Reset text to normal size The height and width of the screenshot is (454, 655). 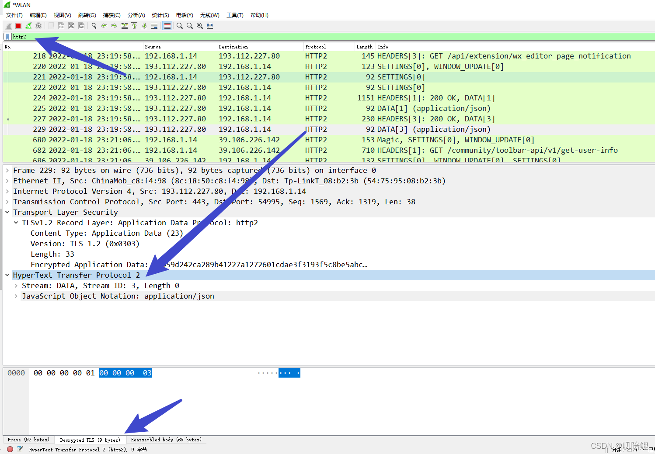[x=200, y=26]
